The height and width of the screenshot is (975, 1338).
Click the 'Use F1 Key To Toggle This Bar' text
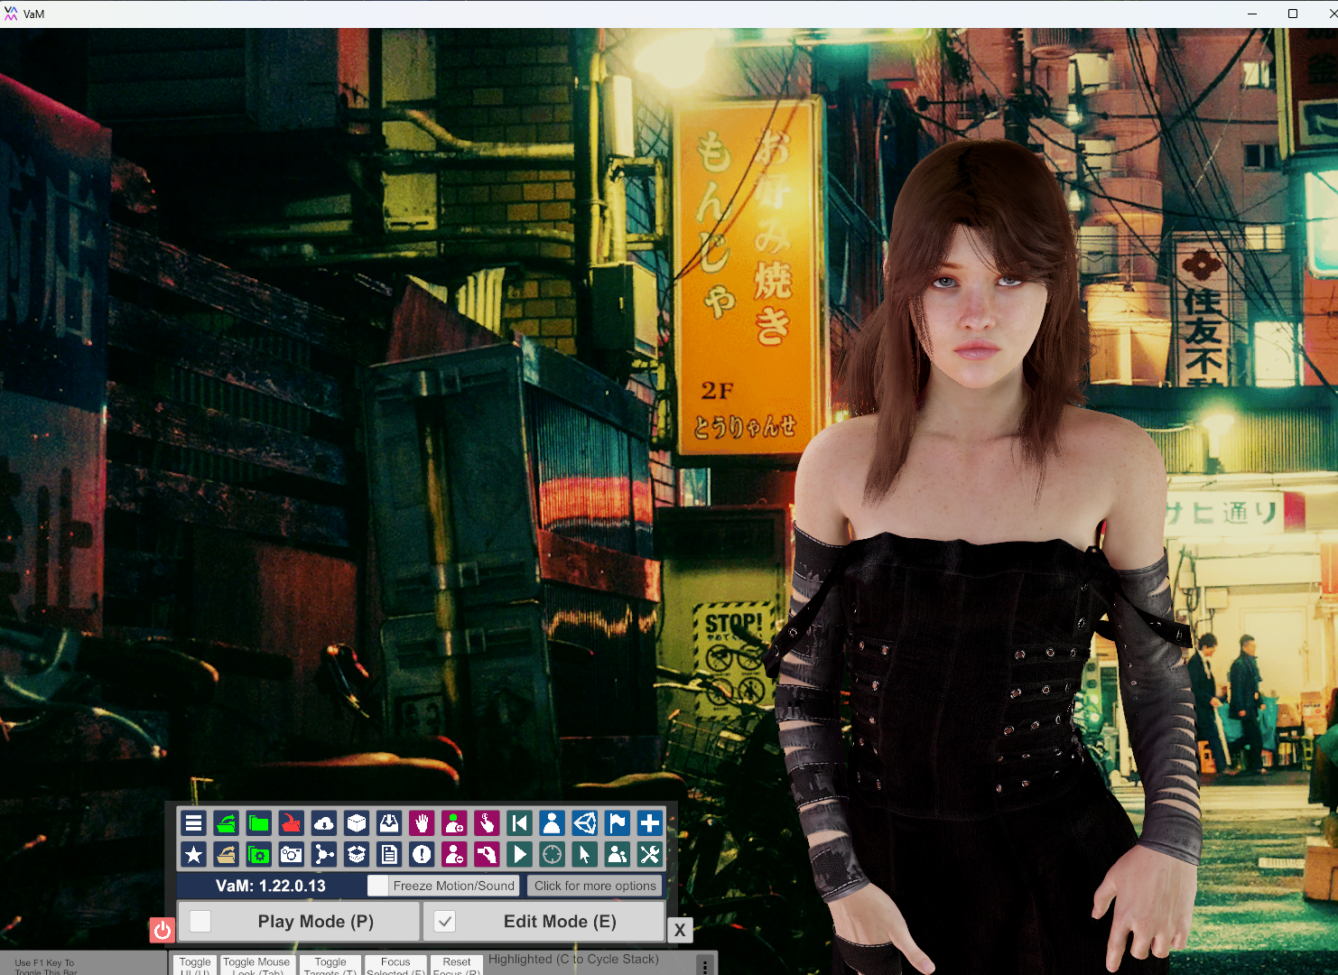pos(45,967)
